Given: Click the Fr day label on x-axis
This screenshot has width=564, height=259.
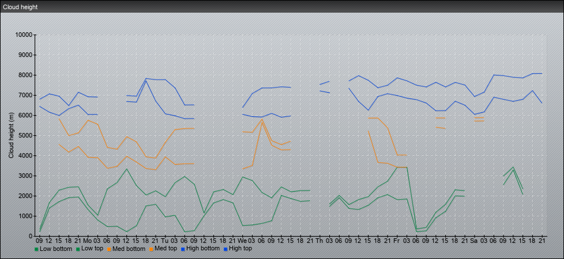Looking at the screenshot, I should [397, 241].
